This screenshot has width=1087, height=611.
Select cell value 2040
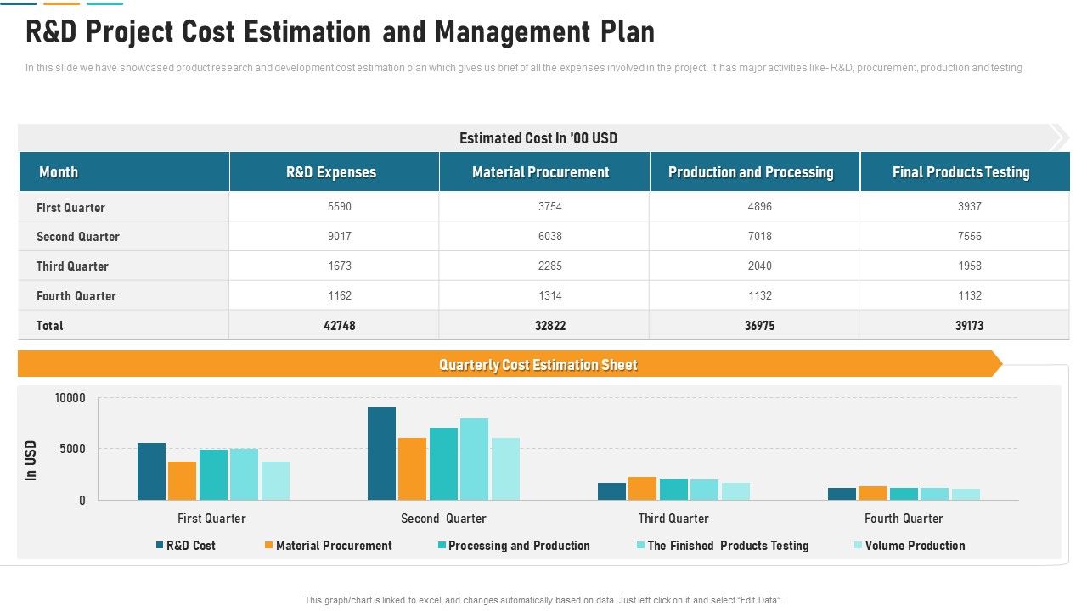(760, 266)
